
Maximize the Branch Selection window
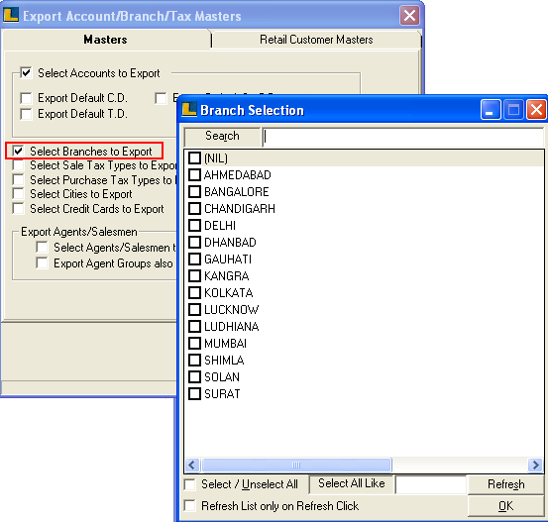[x=513, y=110]
